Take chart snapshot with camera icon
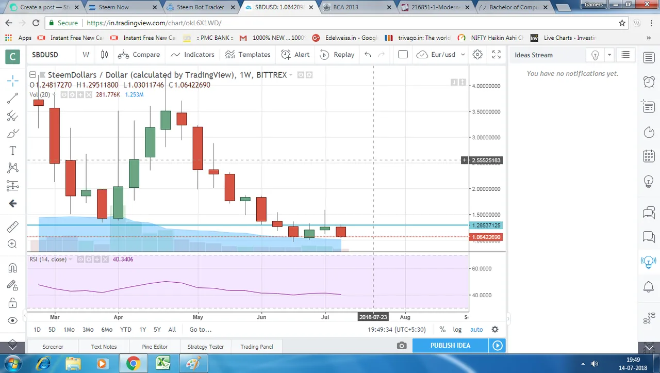This screenshot has width=660, height=373. [402, 346]
